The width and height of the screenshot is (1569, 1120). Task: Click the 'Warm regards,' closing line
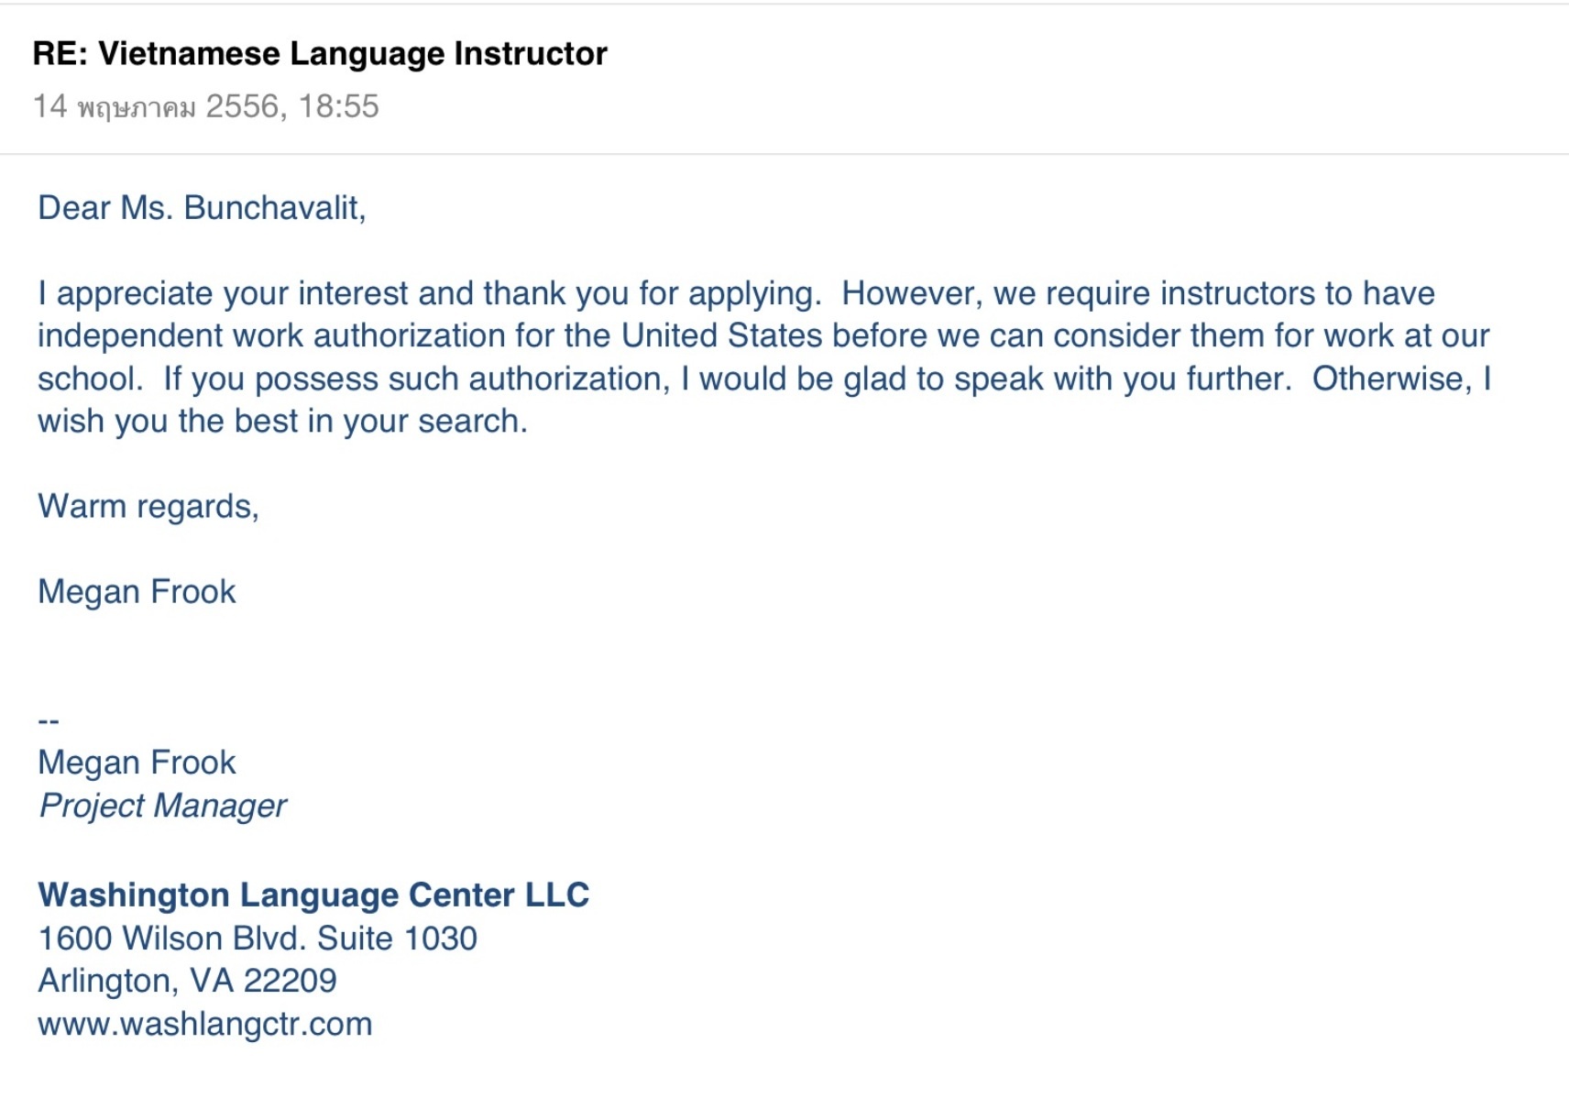pos(148,507)
